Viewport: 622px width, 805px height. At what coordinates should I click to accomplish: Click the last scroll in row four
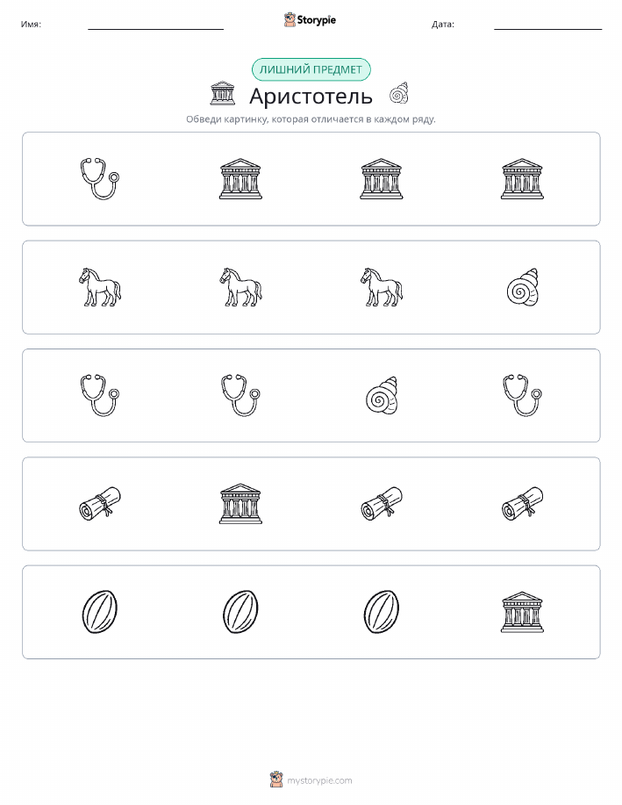[x=523, y=504]
